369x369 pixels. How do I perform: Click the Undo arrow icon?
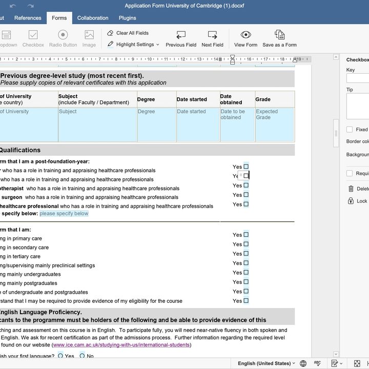[x=13, y=6]
